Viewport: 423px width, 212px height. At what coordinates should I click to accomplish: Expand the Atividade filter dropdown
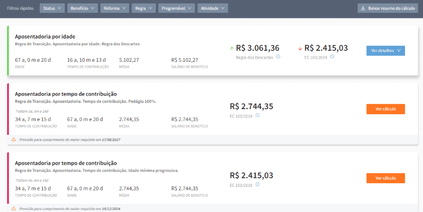pos(213,9)
